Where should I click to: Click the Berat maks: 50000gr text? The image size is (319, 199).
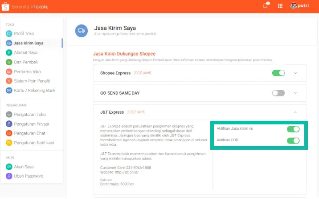(117, 184)
